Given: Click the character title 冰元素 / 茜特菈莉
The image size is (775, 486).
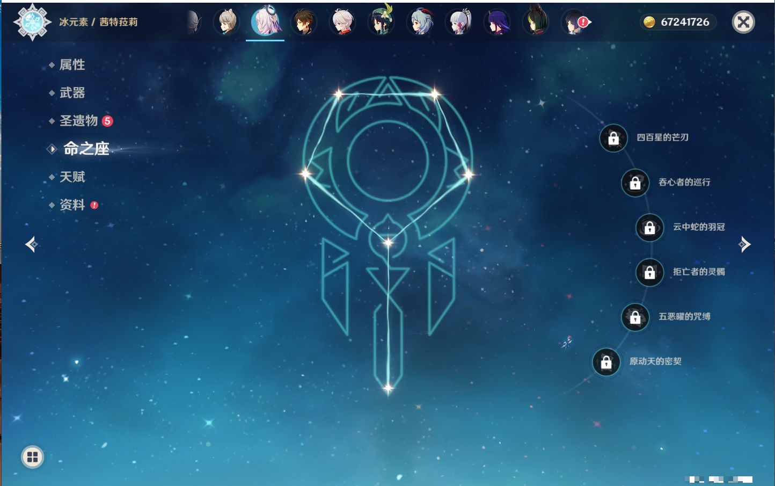Looking at the screenshot, I should (x=98, y=22).
